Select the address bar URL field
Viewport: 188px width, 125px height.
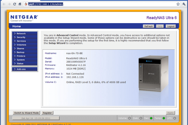[x=102, y=4]
